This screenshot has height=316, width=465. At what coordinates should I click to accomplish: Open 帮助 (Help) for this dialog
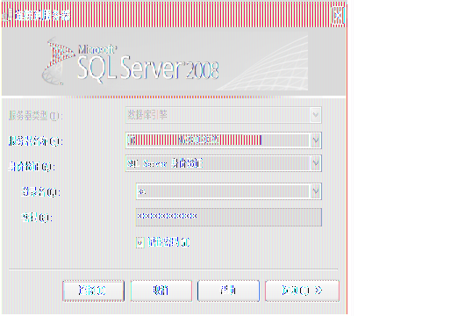pyautogui.click(x=228, y=291)
